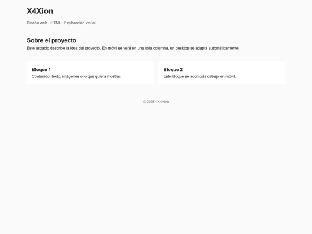Click the word "imágenes" in Bloque 1

pos(71,76)
